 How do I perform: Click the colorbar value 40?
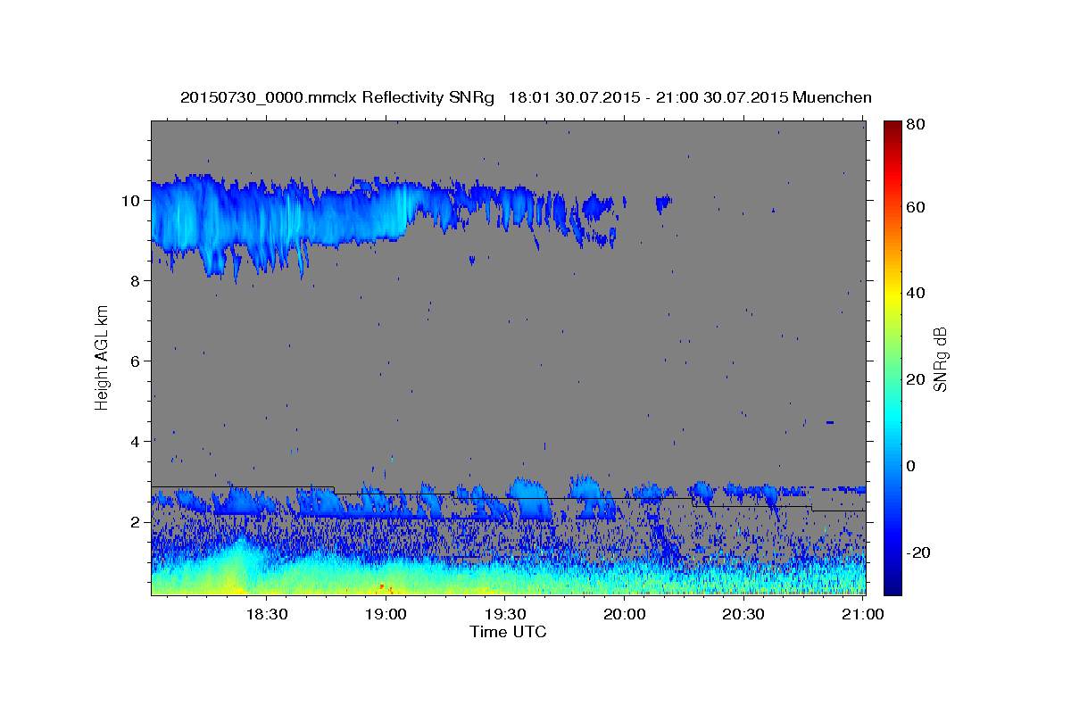click(x=914, y=293)
